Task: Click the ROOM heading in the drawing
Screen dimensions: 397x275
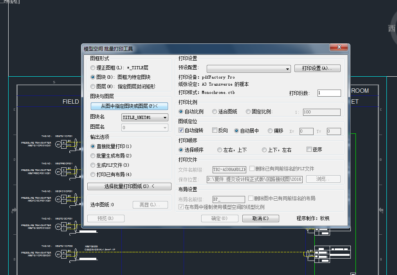Action: pos(360,91)
